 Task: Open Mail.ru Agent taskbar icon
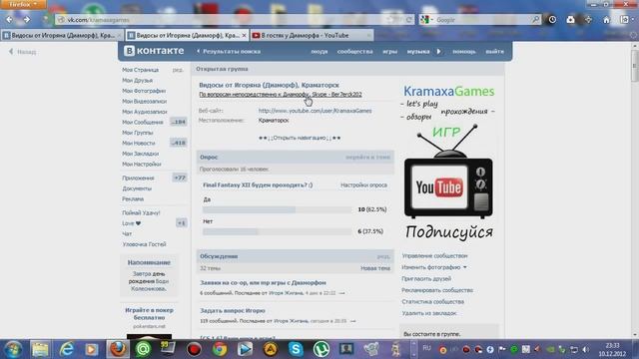[x=143, y=349]
